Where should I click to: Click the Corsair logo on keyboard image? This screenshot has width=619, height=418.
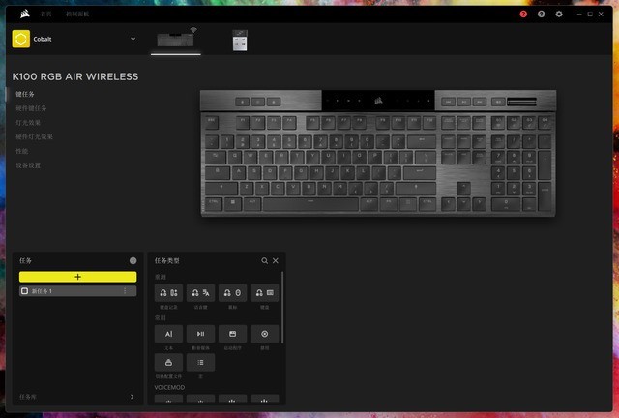pos(378,102)
